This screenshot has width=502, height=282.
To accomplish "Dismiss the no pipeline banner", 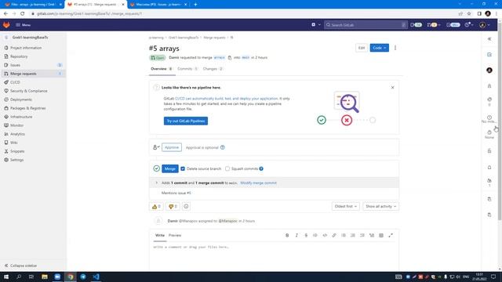I will pyautogui.click(x=392, y=87).
